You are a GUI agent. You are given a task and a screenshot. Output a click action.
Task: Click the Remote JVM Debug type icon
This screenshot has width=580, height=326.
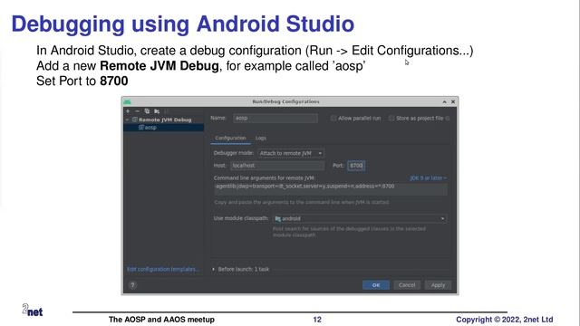[x=135, y=120]
